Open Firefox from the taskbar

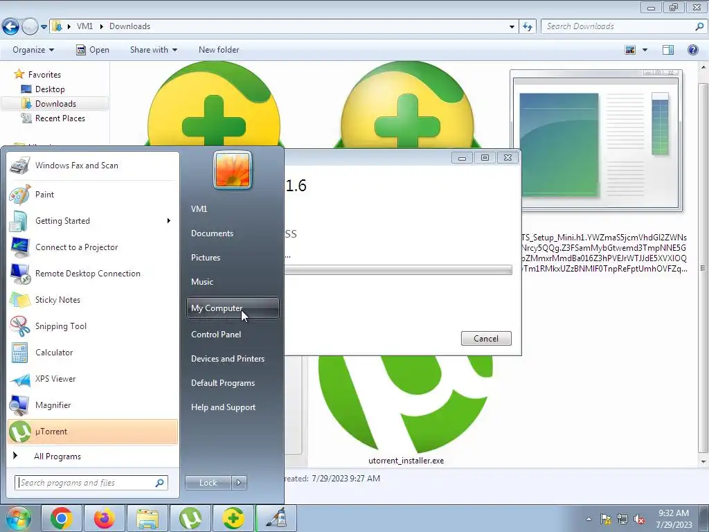pos(104,518)
